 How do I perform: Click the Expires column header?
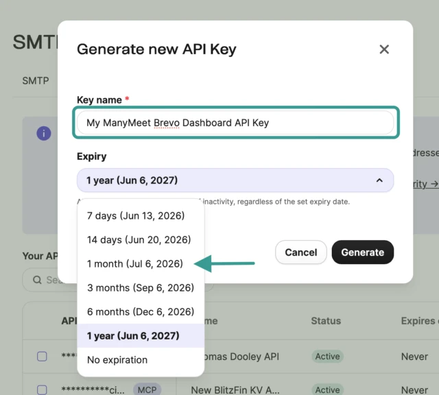[x=420, y=321]
